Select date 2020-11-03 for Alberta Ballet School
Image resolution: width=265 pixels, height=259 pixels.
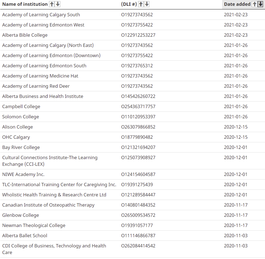pyautogui.click(x=236, y=236)
